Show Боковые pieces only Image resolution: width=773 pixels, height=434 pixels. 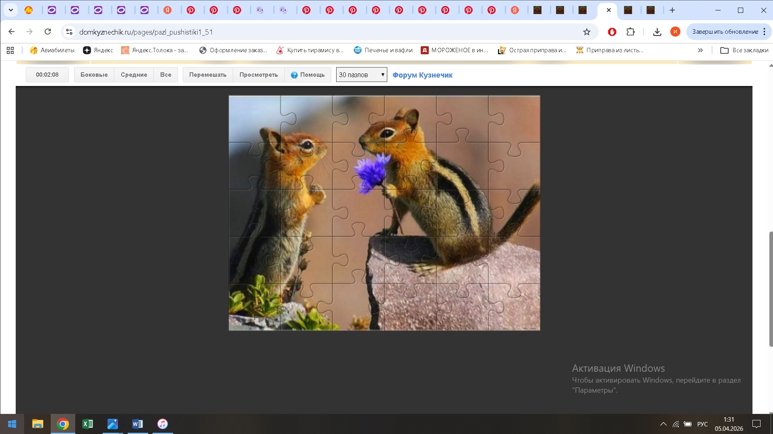tap(94, 75)
